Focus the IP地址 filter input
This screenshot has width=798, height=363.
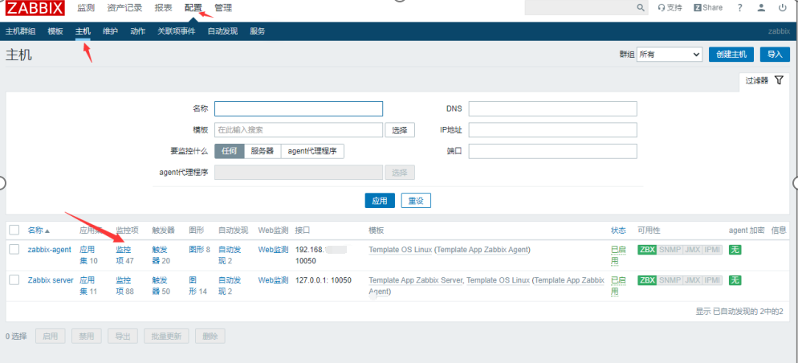click(552, 130)
